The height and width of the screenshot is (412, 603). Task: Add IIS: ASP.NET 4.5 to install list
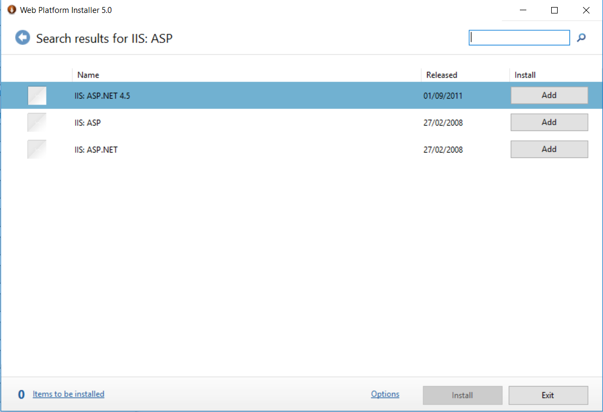549,95
